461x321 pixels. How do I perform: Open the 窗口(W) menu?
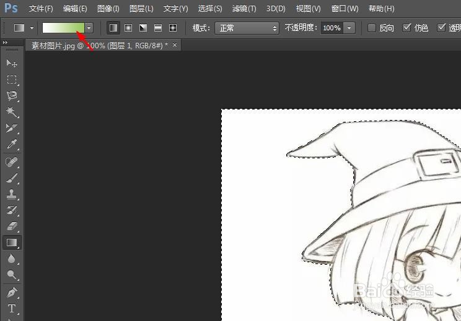pyautogui.click(x=345, y=9)
